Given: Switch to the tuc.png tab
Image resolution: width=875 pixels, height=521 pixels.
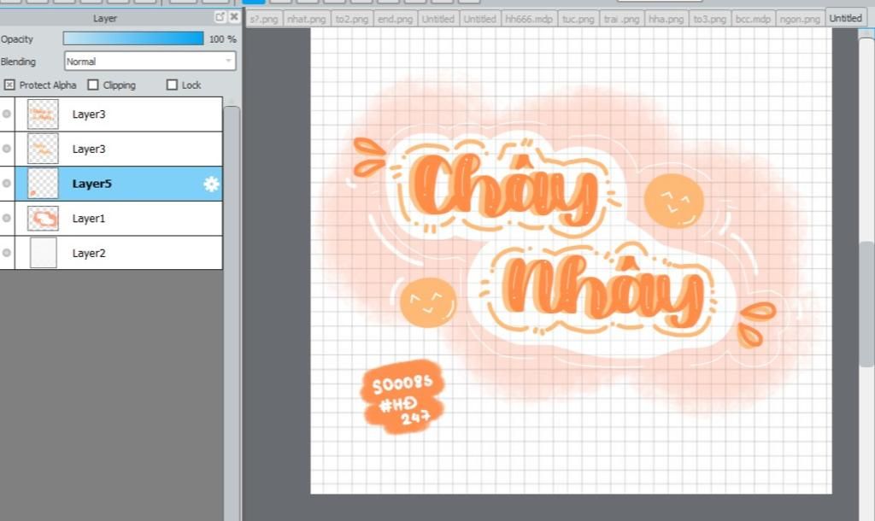Looking at the screenshot, I should click(x=578, y=19).
